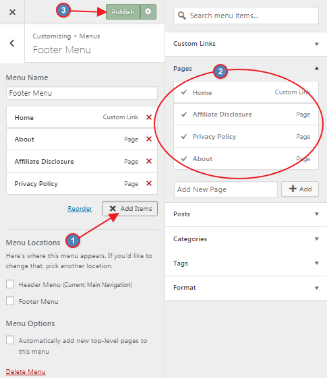
Task: Delete Affiliate Disclosure with red X icon
Action: tap(149, 161)
